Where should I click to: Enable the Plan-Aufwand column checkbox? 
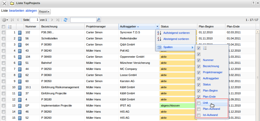(x=199, y=109)
